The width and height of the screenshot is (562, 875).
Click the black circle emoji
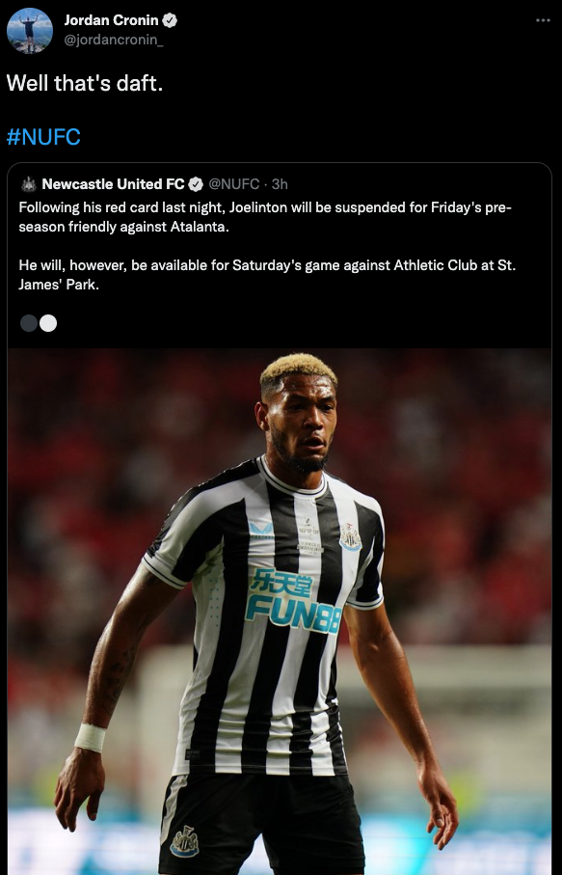(x=29, y=323)
